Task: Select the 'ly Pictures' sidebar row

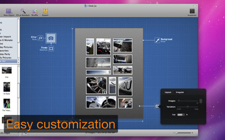Action: coord(9,58)
